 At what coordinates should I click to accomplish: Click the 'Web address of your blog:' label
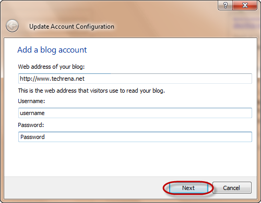tap(51, 67)
